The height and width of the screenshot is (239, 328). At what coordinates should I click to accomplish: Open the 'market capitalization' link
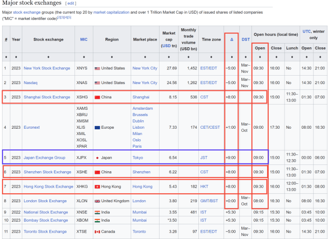coord(111,12)
